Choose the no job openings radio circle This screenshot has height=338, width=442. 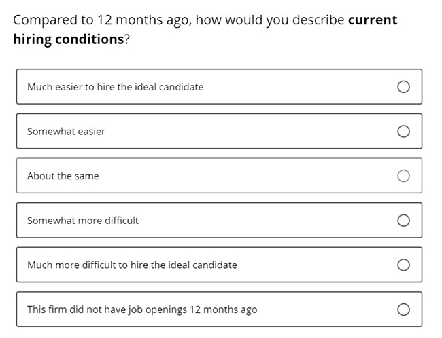(403, 309)
